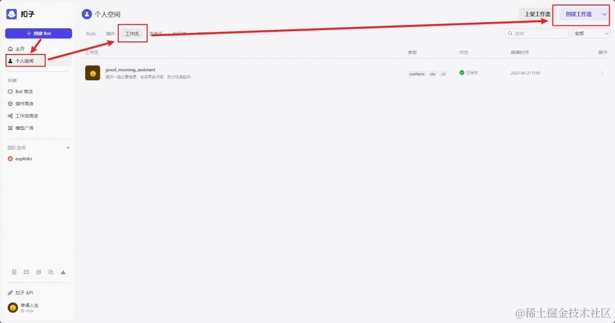Click the double chat feedback icon in sidebar footer
This screenshot has height=323, width=615.
point(50,272)
